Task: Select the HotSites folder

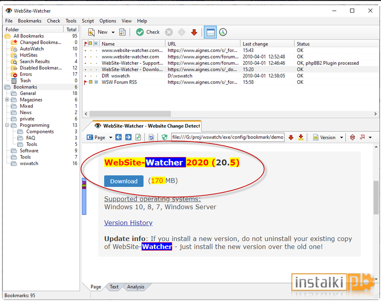Action: point(28,55)
